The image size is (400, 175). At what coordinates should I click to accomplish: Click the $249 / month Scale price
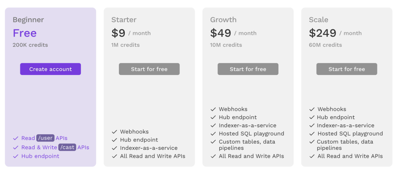point(335,33)
